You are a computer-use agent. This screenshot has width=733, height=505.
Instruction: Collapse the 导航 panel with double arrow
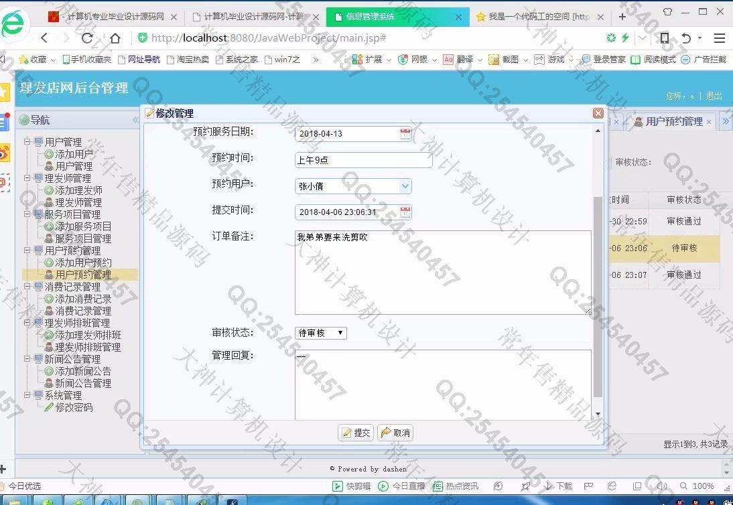[x=135, y=120]
